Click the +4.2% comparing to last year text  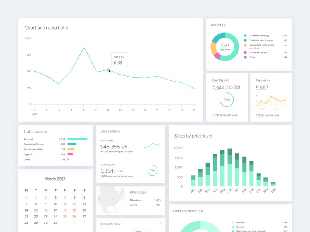117,152
